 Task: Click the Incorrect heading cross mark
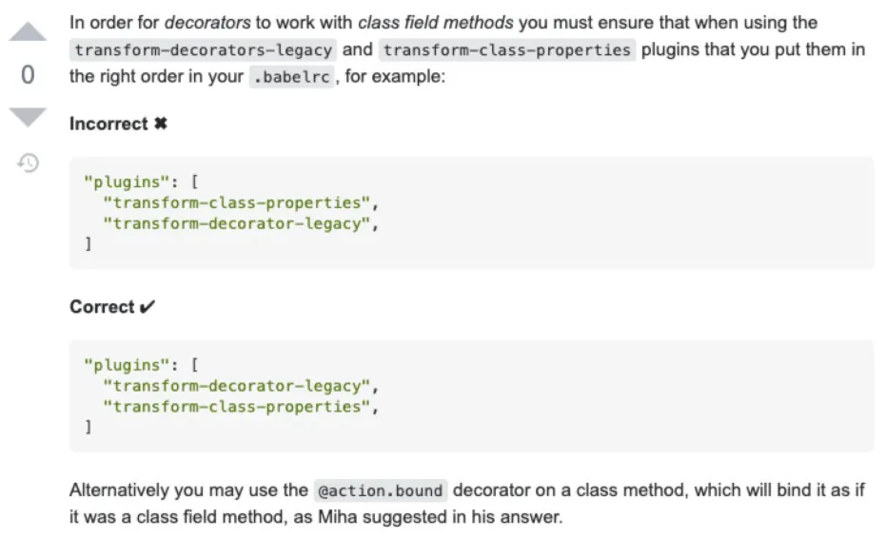point(160,125)
